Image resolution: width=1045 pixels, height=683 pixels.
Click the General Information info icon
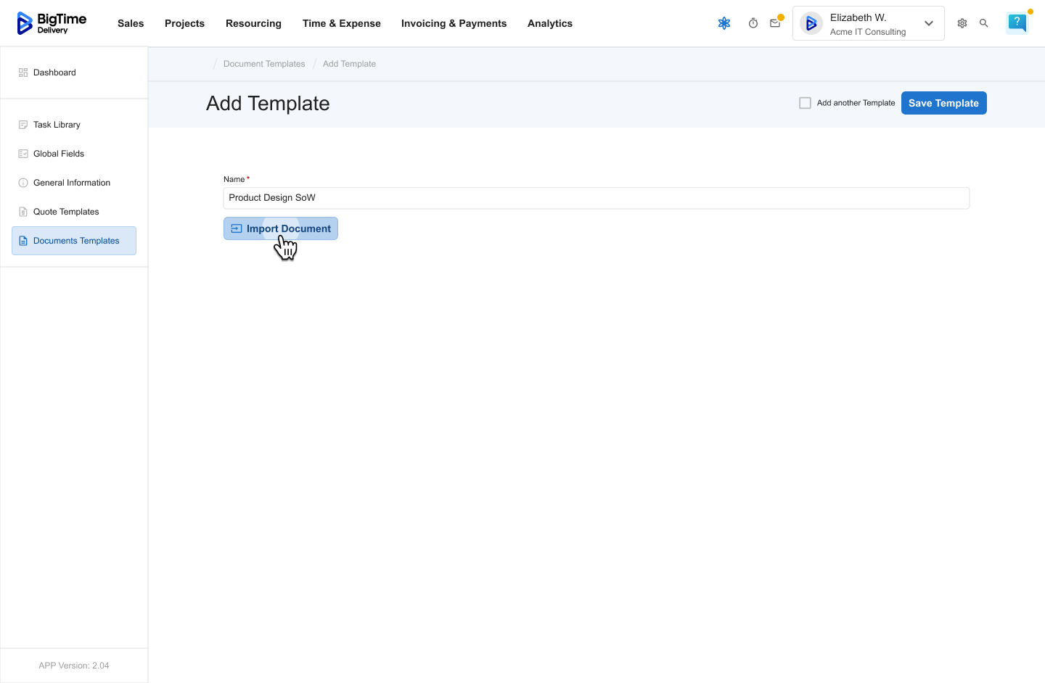[23, 183]
